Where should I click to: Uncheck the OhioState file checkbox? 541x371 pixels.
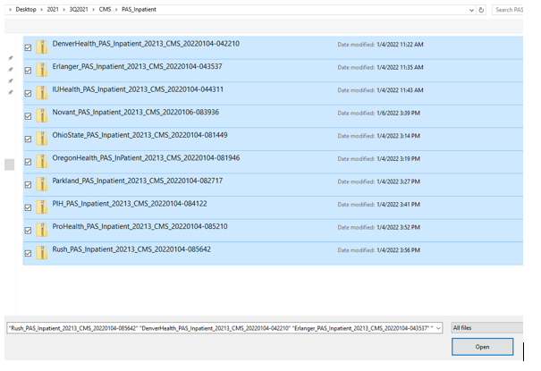[29, 139]
